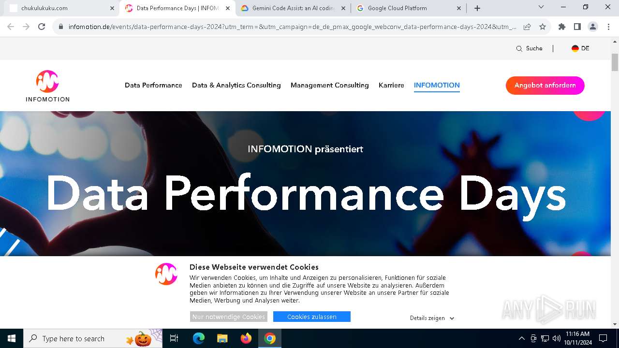Close the Google Cloud Platform tab
This screenshot has width=619, height=348.
459,8
